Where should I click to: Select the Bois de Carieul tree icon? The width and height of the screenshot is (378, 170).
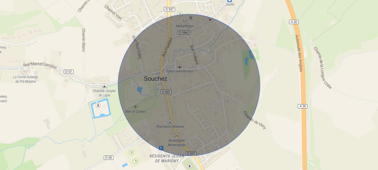click(x=135, y=107)
